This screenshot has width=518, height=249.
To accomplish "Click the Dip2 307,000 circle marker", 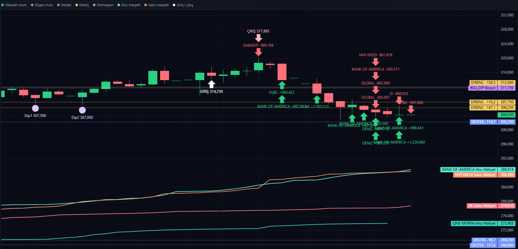I will (x=82, y=110).
